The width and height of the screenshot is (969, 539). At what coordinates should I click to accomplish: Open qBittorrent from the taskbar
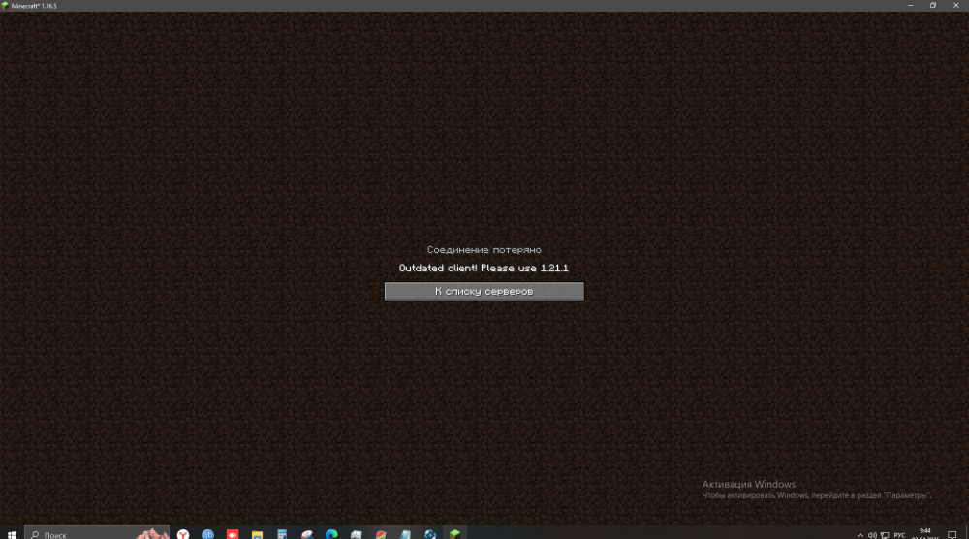click(x=207, y=534)
